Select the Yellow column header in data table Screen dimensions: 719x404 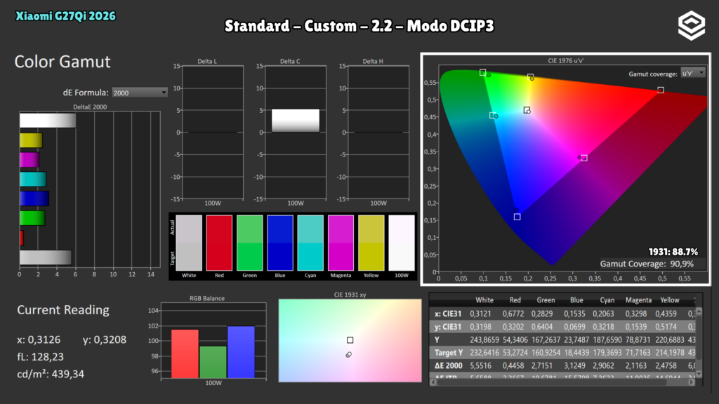[669, 300]
